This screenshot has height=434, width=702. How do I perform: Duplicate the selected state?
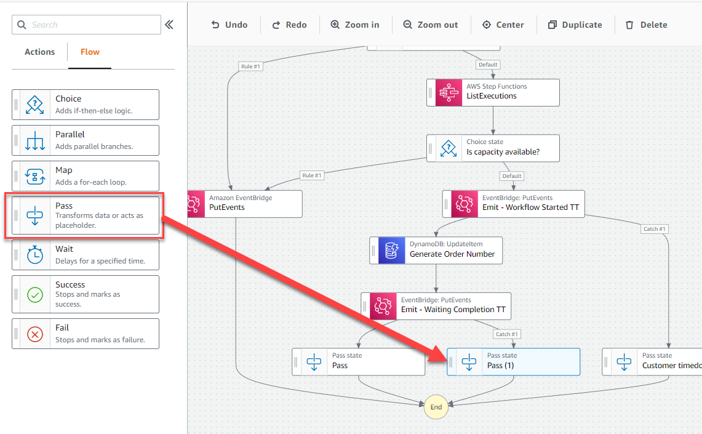pos(575,25)
